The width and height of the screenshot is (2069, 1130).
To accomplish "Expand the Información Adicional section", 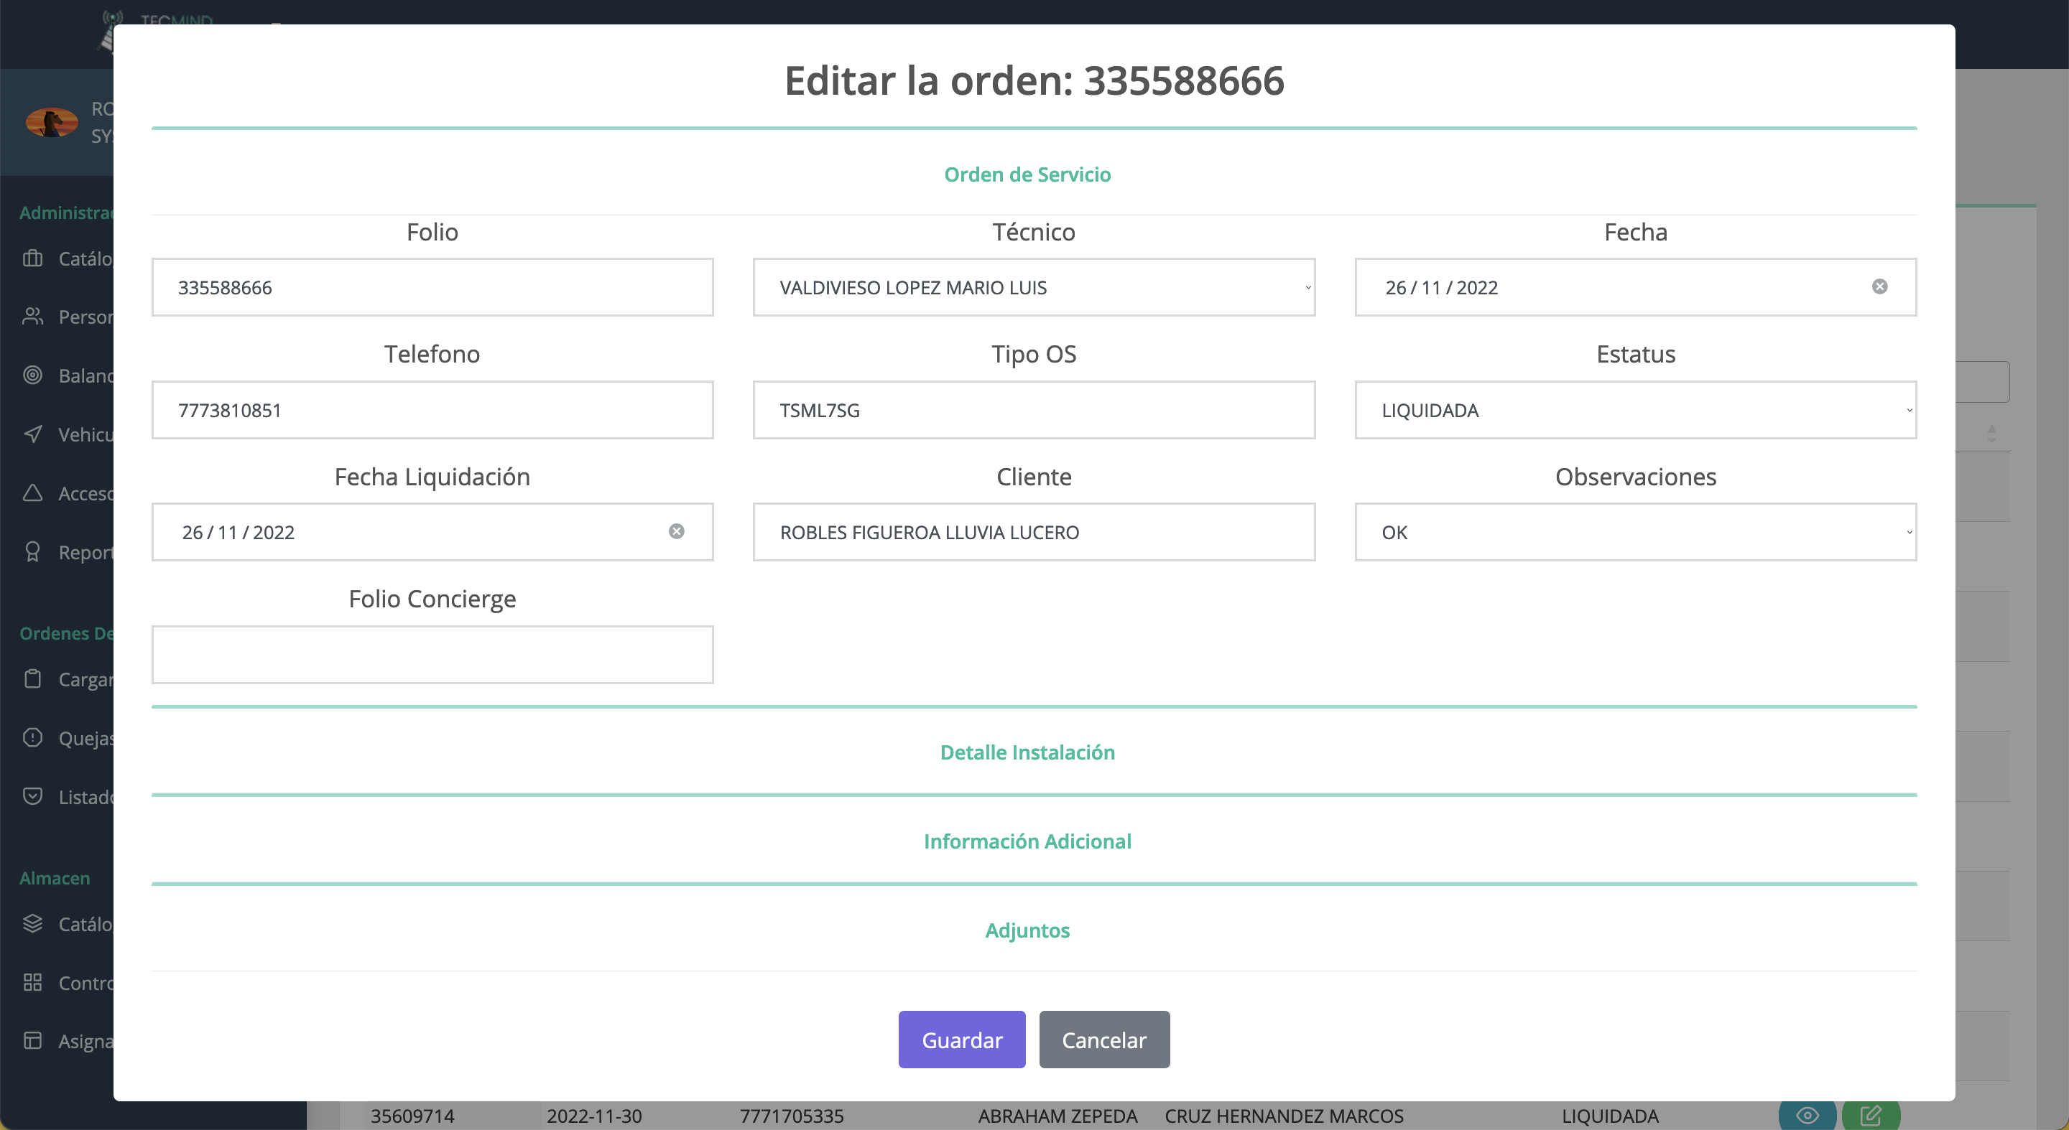I will (x=1027, y=841).
